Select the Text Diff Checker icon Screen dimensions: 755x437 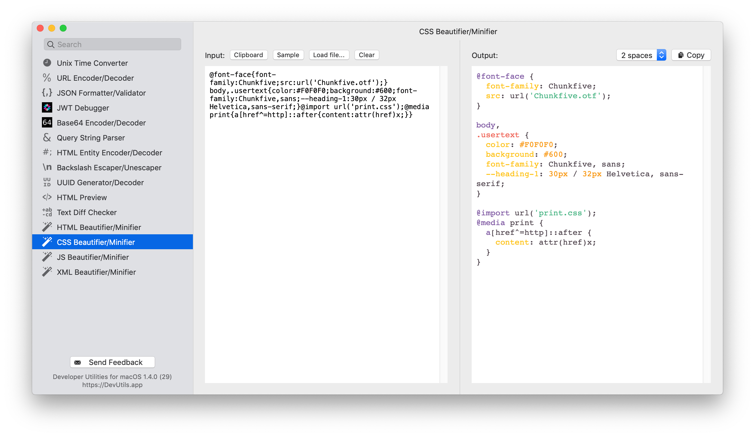[47, 212]
